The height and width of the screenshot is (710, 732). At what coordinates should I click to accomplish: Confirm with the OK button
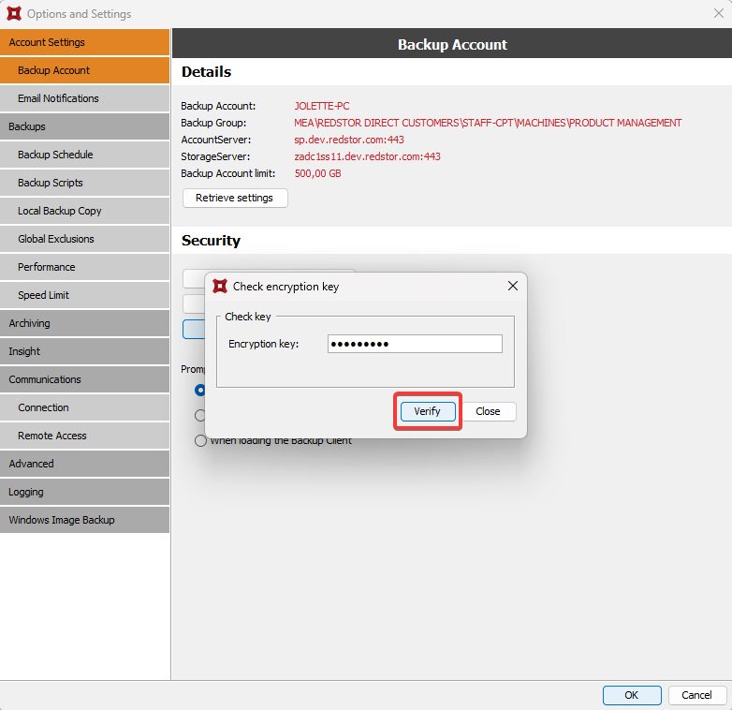(632, 695)
